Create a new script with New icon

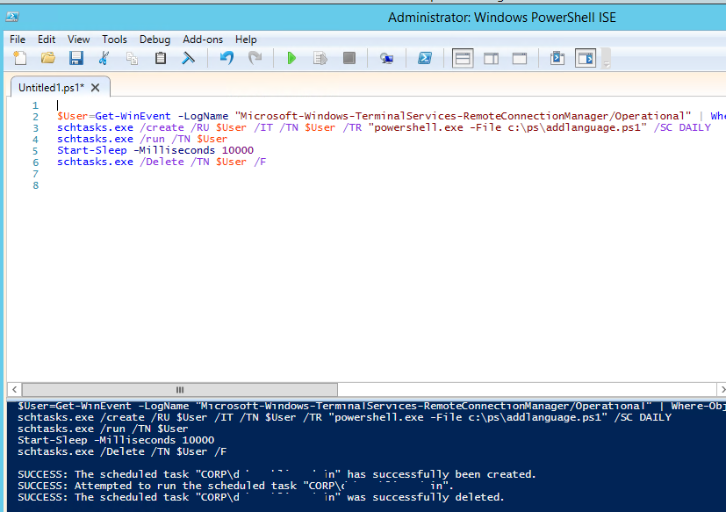pyautogui.click(x=20, y=58)
